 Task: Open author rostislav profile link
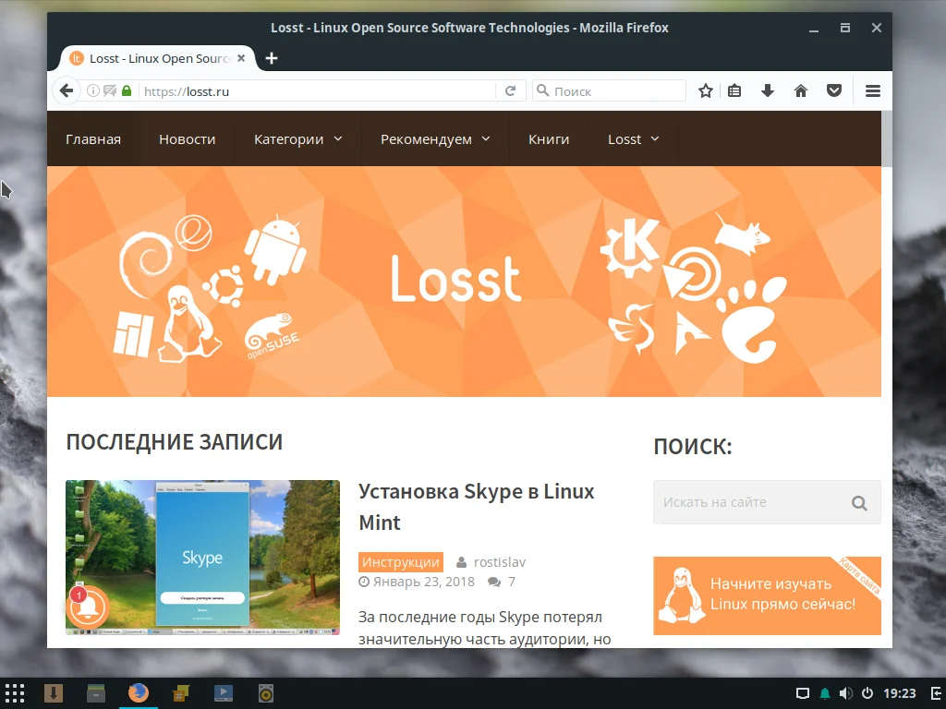coord(500,562)
